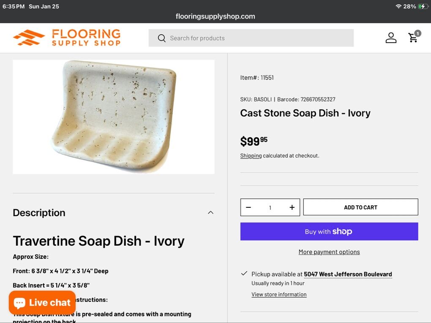
Task: Decrease quantity with the minus button
Action: (x=248, y=207)
